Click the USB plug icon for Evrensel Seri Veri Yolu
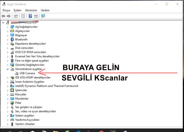Screen dimensions: 184x132 (12, 56)
